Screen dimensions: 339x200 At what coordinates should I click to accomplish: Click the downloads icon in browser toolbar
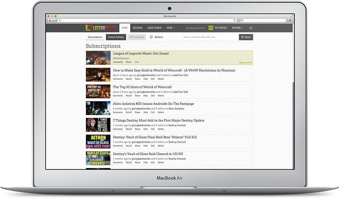[290, 20]
